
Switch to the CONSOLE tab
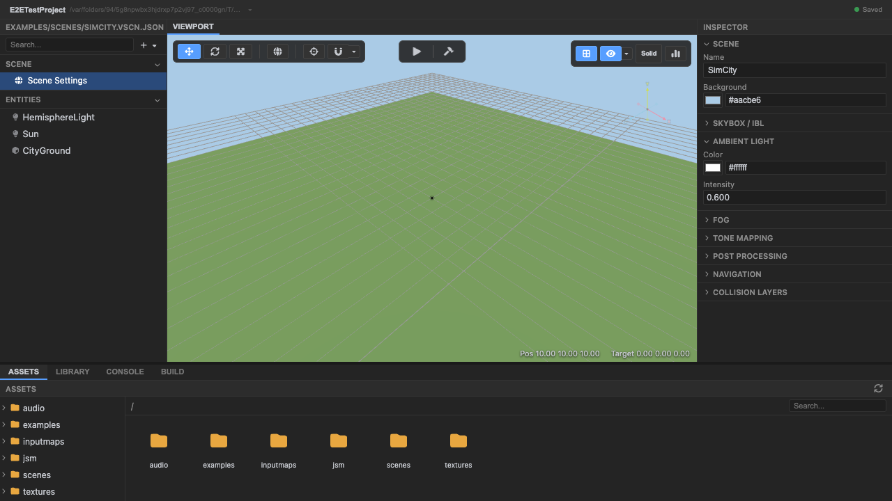click(125, 372)
